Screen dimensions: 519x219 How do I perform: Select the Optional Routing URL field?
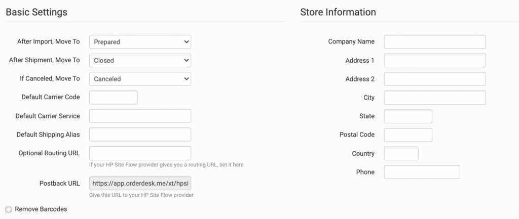coord(140,153)
